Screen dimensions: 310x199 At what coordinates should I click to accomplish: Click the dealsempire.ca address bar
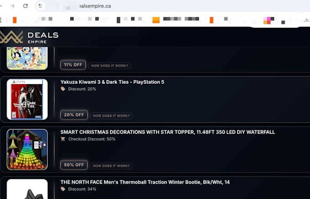click(x=172, y=6)
